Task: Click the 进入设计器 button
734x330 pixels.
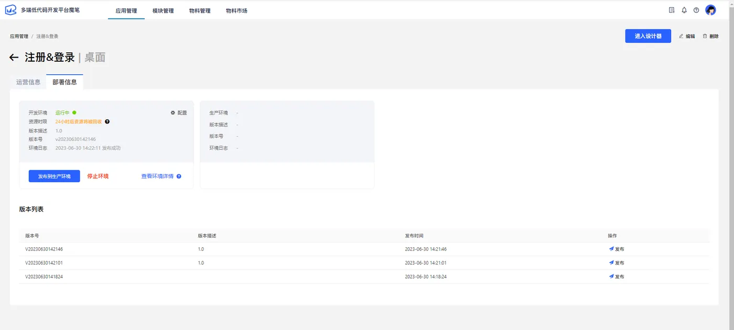Action: [648, 36]
